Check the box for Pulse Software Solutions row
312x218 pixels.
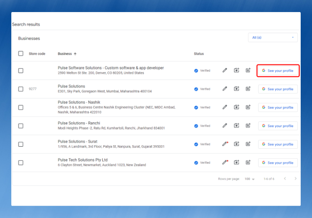tap(21, 70)
